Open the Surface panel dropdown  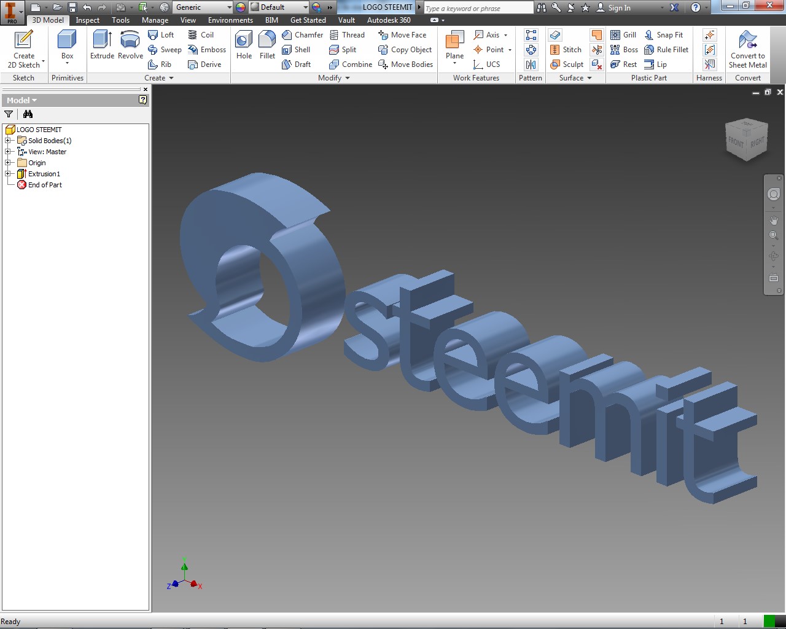coord(575,78)
